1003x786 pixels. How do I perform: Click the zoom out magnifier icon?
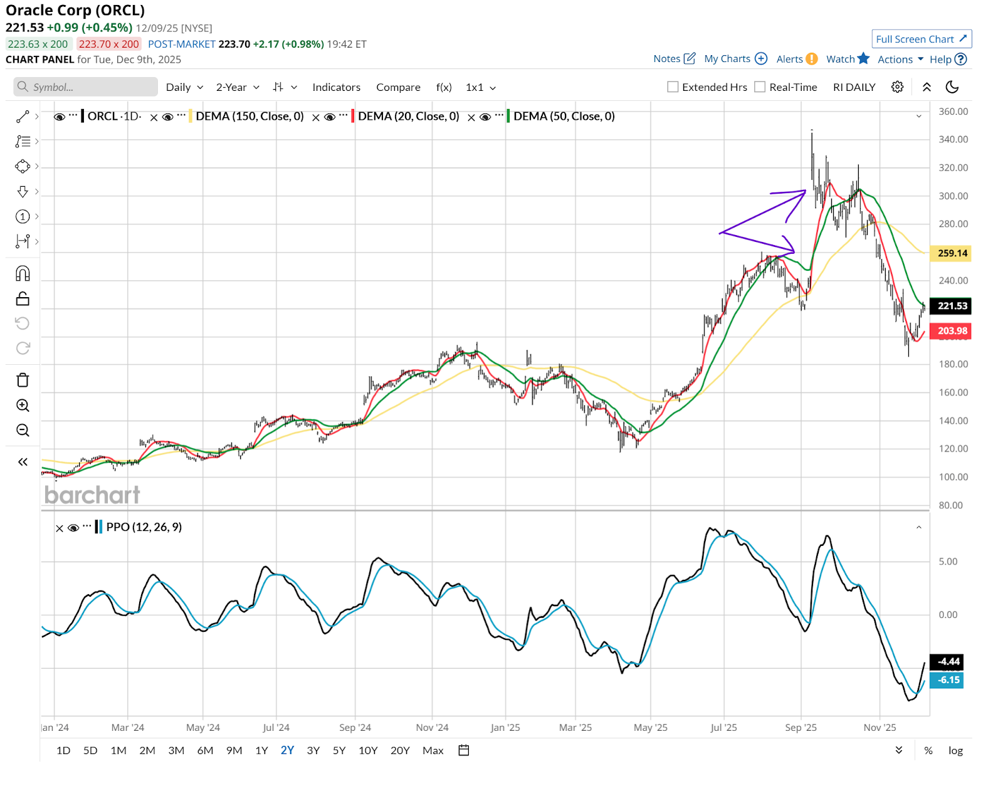23,430
